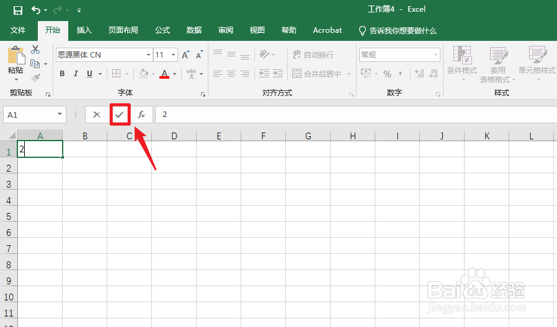Undo the last action

[x=35, y=10]
